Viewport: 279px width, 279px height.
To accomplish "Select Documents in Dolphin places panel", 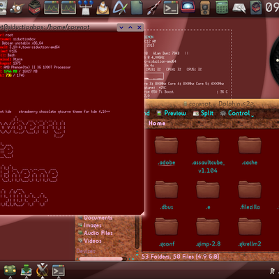I will (x=96, y=218).
